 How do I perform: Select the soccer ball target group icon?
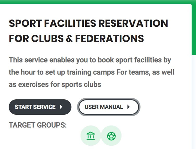(x=111, y=136)
